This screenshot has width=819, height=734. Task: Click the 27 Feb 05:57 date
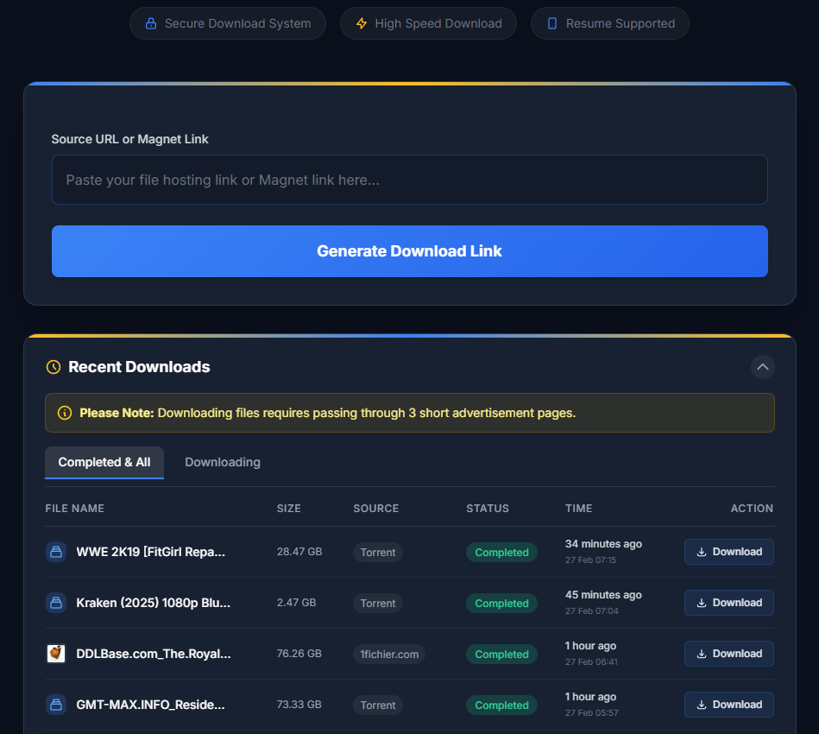(592, 712)
